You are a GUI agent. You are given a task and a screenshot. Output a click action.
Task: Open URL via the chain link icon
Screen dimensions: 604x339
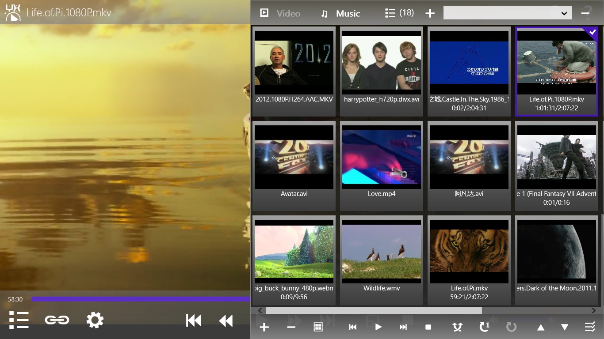coord(57,320)
